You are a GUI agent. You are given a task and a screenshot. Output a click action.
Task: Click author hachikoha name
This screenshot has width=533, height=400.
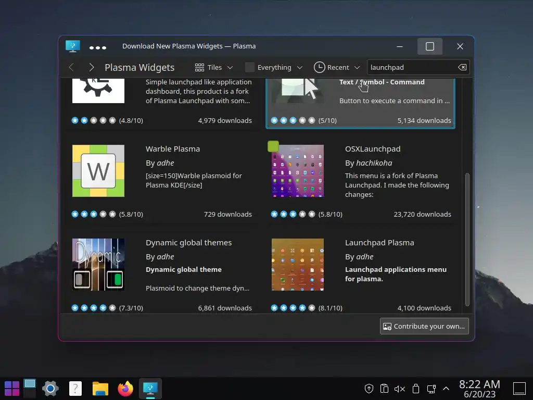pyautogui.click(x=374, y=163)
